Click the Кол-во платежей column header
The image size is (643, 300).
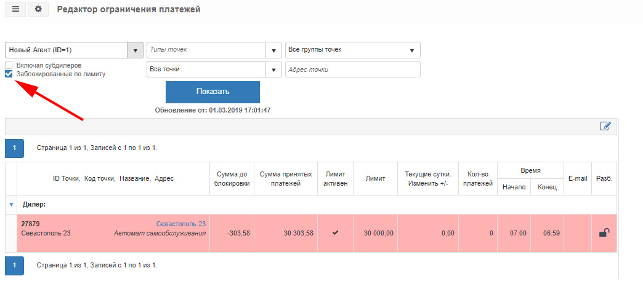point(478,179)
